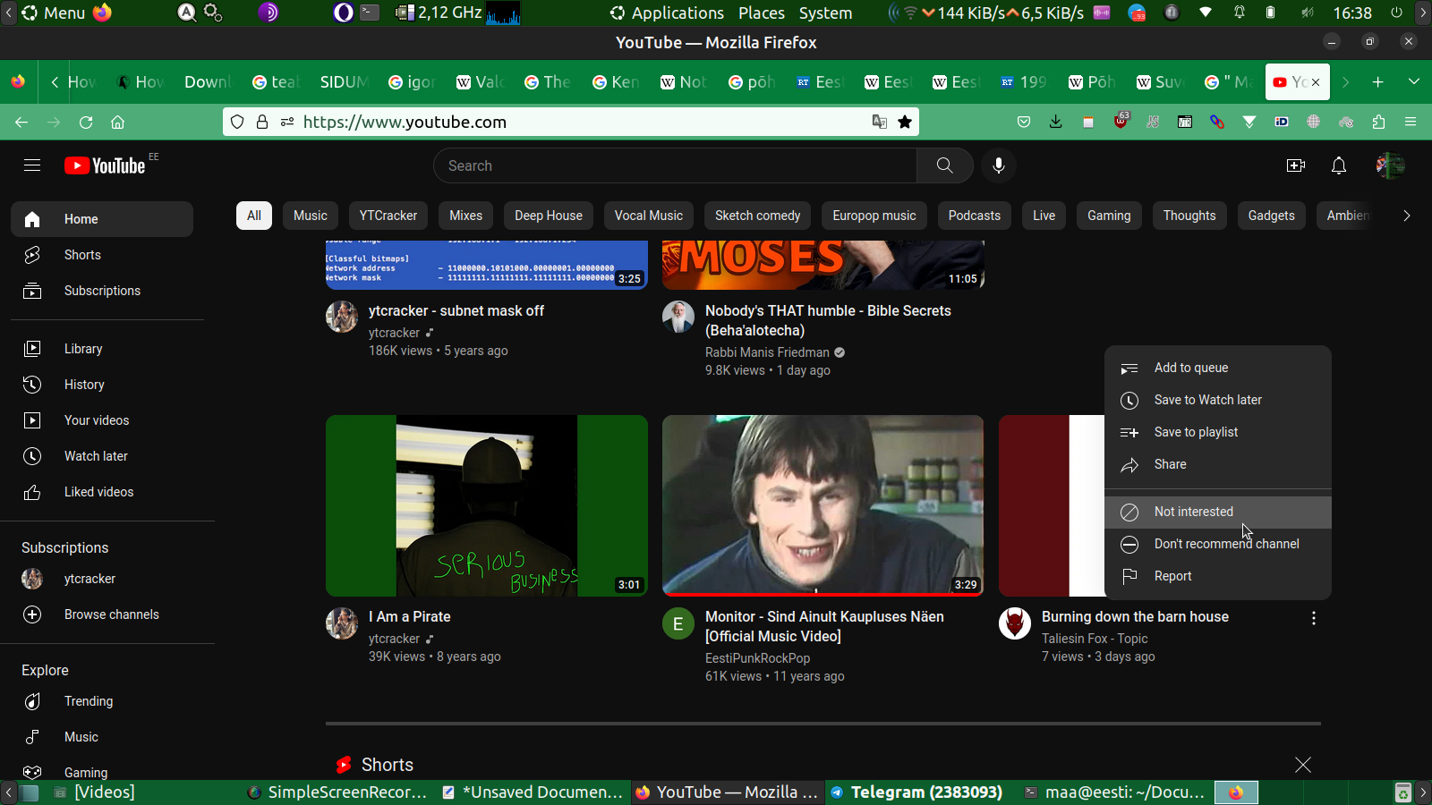Select the All category chip
The height and width of the screenshot is (805, 1432).
(x=254, y=216)
